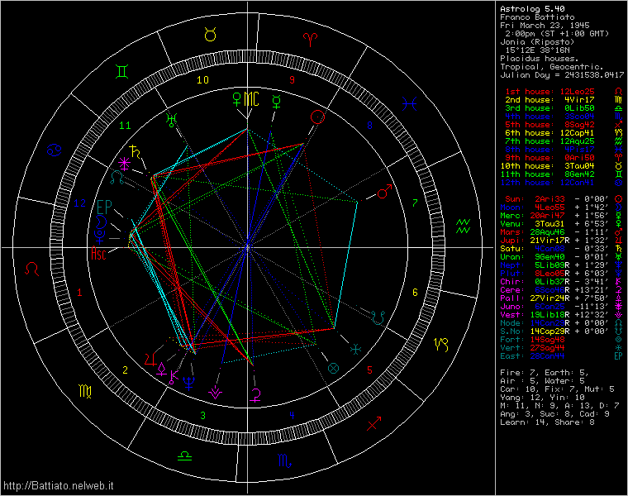This screenshot has height=496, width=628.
Task: Click the Franco Battiato name text
Action: point(539,17)
